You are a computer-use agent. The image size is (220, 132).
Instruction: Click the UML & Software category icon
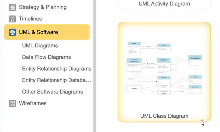(12, 32)
